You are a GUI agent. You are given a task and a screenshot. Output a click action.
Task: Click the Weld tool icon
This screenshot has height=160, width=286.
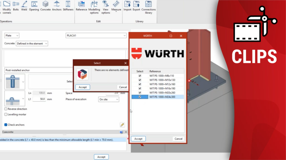[x=24, y=6]
